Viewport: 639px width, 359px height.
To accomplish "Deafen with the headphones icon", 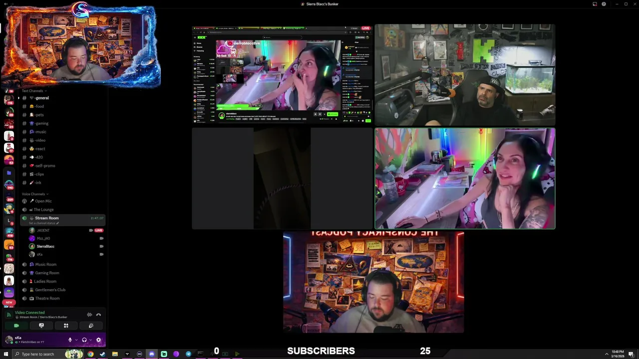I will point(84,340).
